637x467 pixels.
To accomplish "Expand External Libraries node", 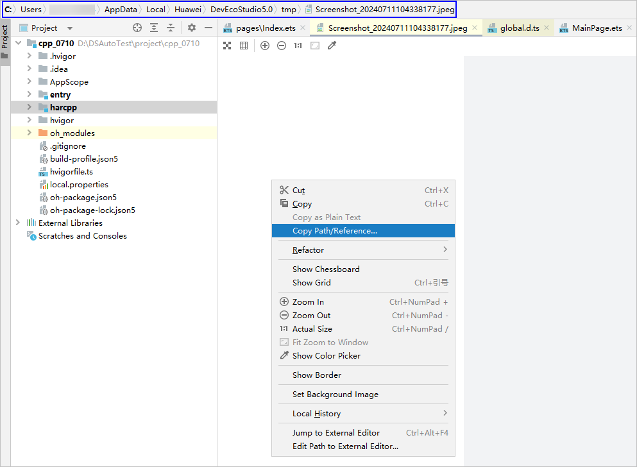I will 18,223.
